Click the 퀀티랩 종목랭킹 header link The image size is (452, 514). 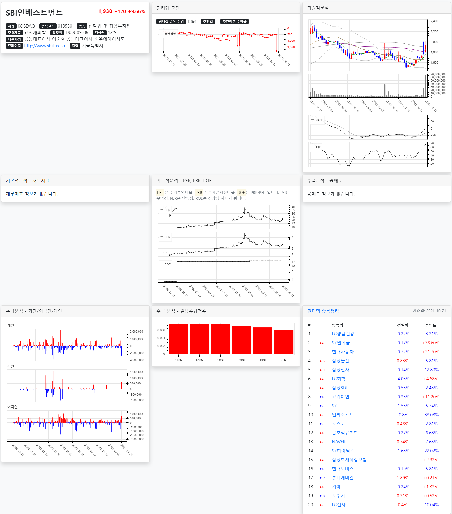(323, 311)
